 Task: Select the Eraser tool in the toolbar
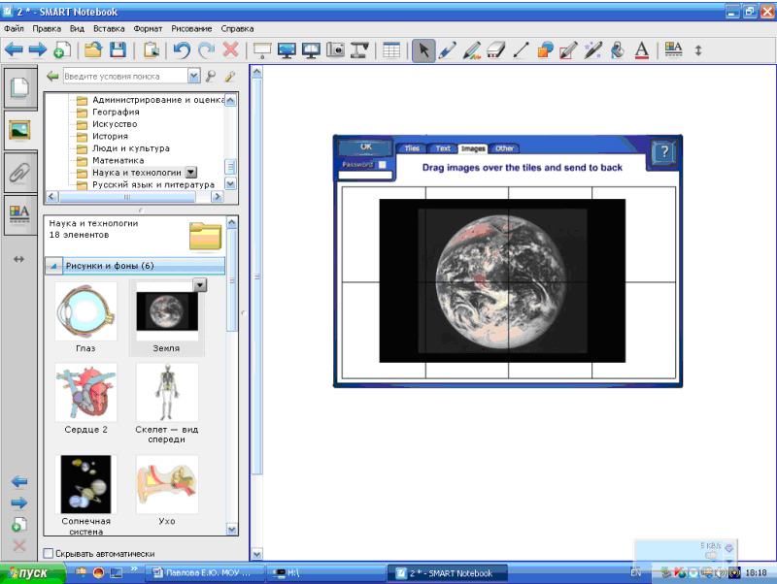[495, 50]
